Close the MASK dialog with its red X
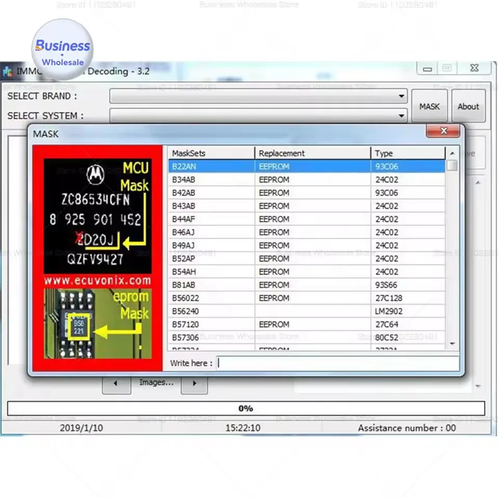498x498 pixels. click(x=444, y=131)
